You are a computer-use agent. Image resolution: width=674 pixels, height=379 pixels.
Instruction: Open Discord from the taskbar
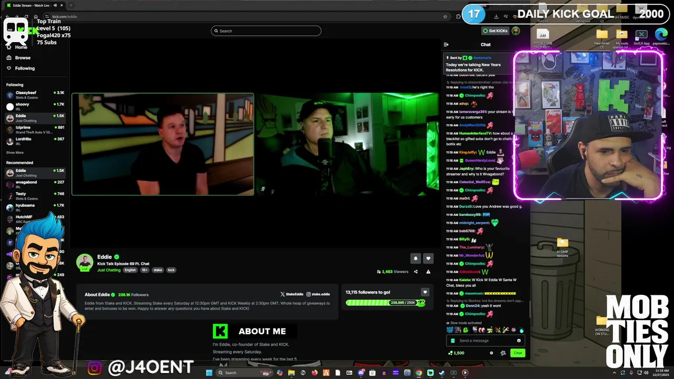(361, 373)
